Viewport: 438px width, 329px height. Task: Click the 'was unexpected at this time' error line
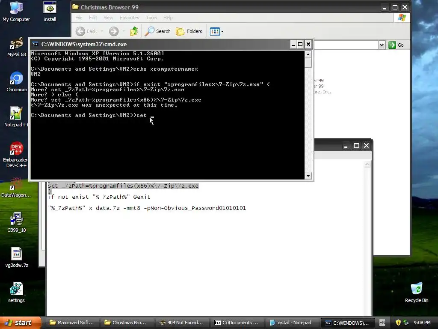(x=104, y=105)
